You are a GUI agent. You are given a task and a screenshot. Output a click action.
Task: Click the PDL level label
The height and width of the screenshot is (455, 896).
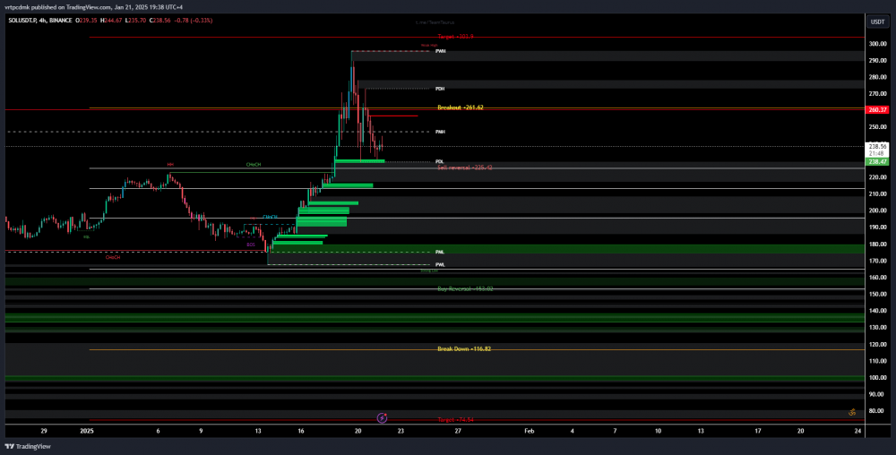(439, 161)
